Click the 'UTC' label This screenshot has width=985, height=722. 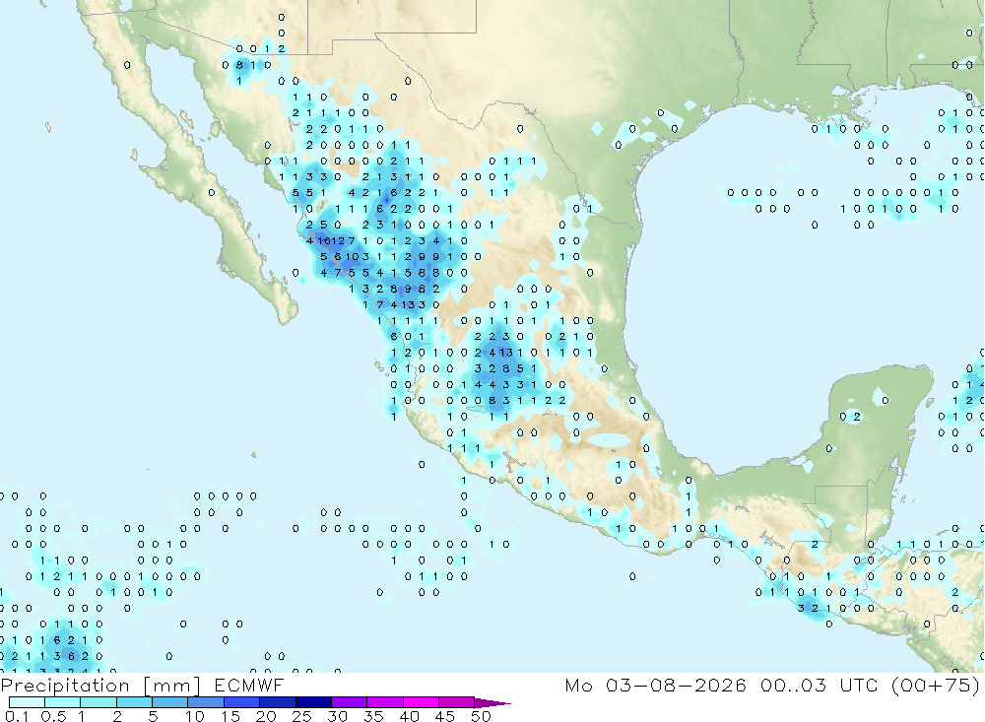pos(859,685)
